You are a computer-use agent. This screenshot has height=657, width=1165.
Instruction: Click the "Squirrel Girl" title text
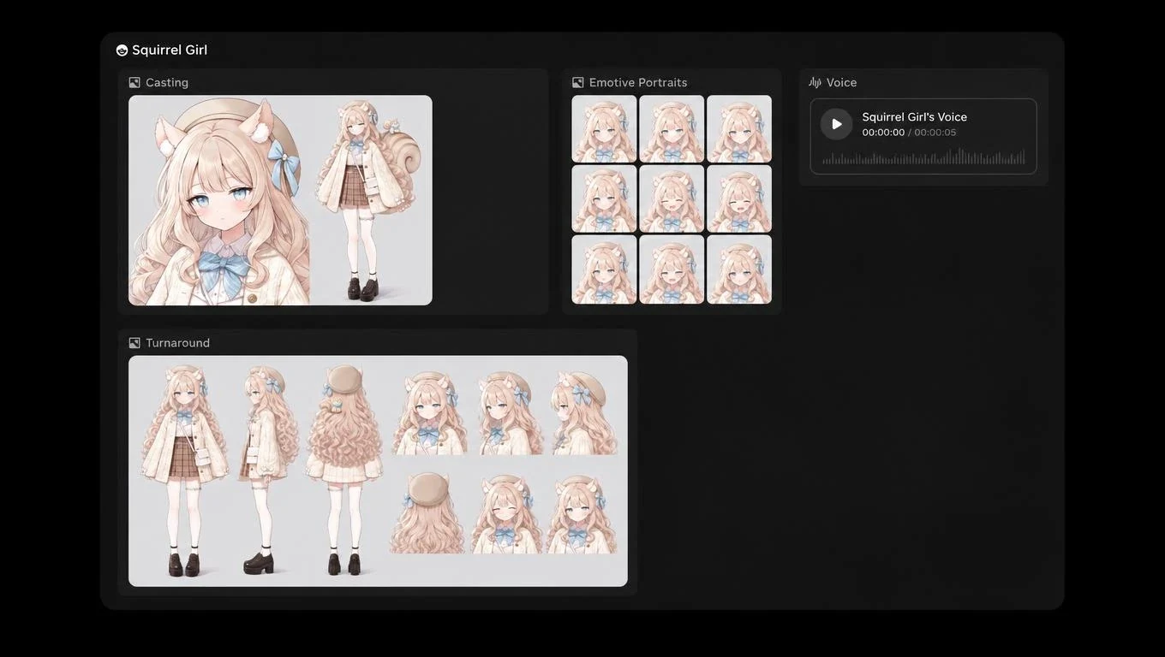pyautogui.click(x=170, y=50)
